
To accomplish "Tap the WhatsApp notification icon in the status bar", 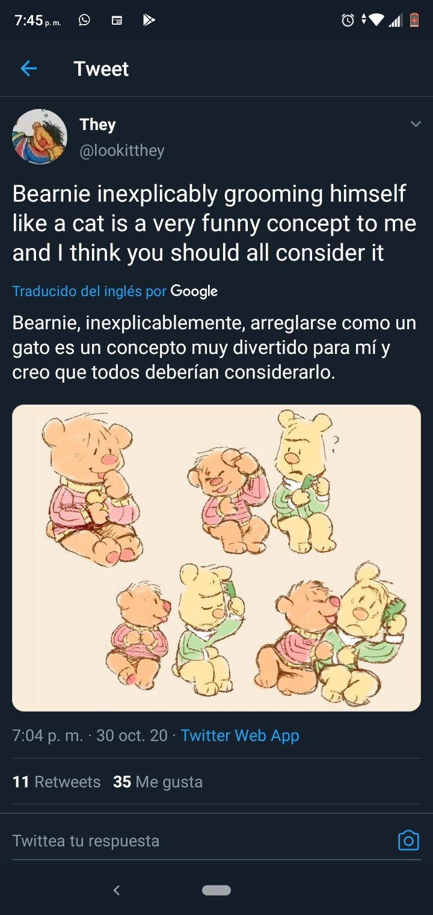I will [x=84, y=20].
